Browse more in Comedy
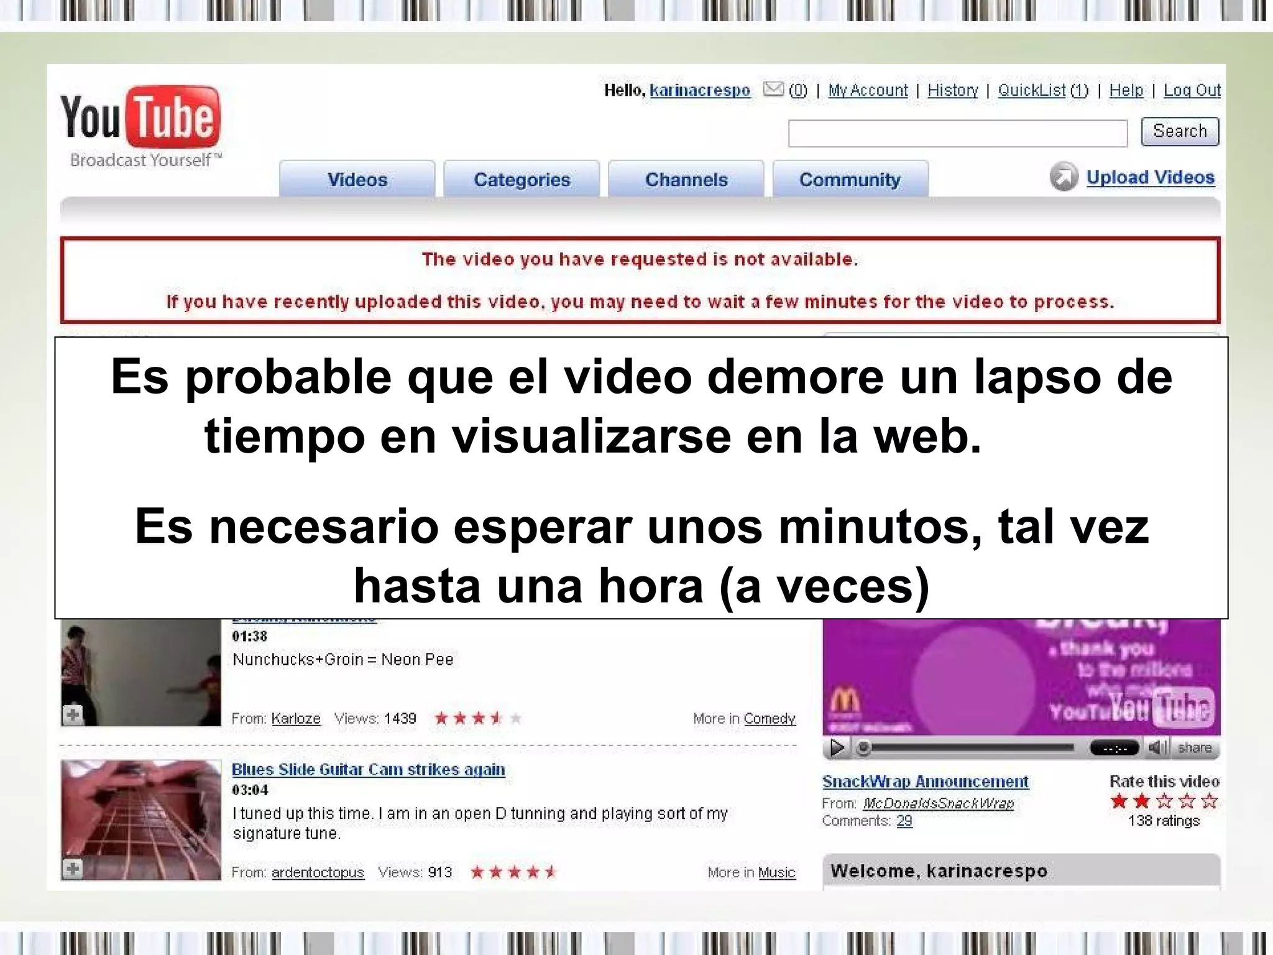 [x=770, y=719]
